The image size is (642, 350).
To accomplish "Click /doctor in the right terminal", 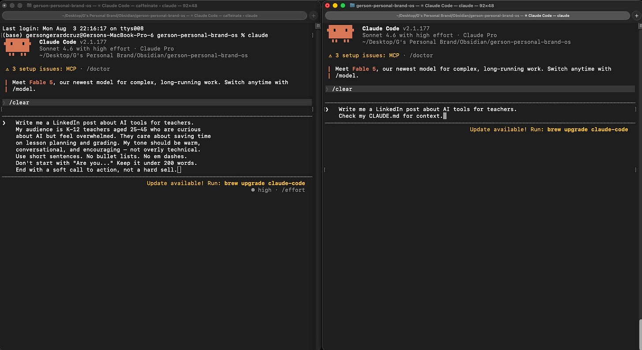I will (421, 56).
